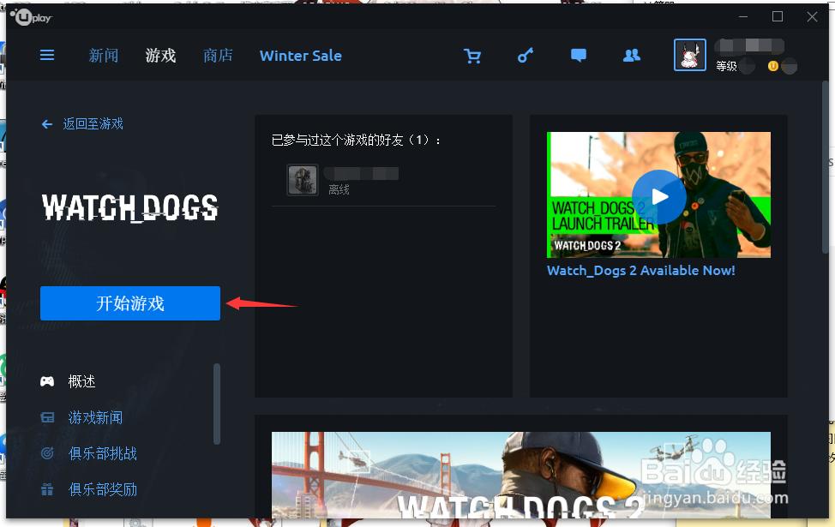Open the chat bubble icon
The height and width of the screenshot is (527, 835).
[579, 55]
